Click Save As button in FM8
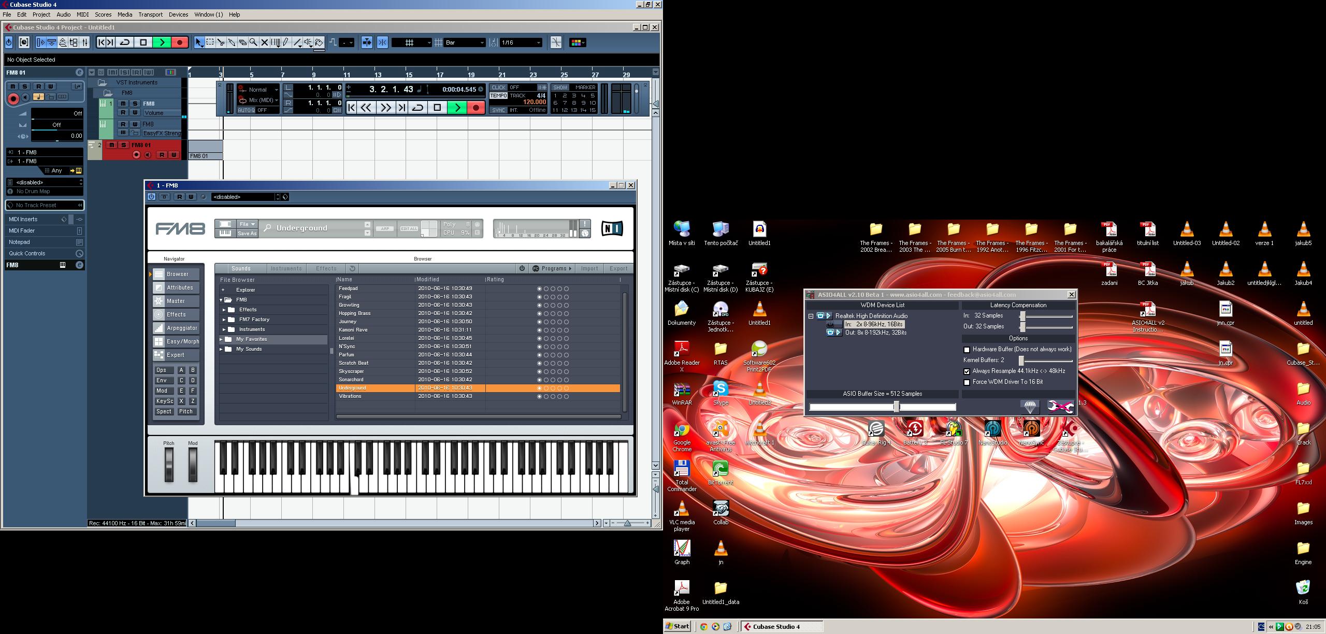The width and height of the screenshot is (1326, 634). 247,234
